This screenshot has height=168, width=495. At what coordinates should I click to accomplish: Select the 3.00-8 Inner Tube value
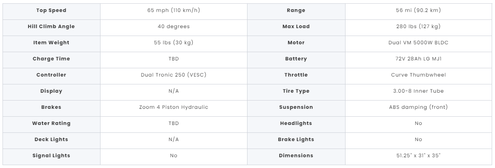coord(418,91)
